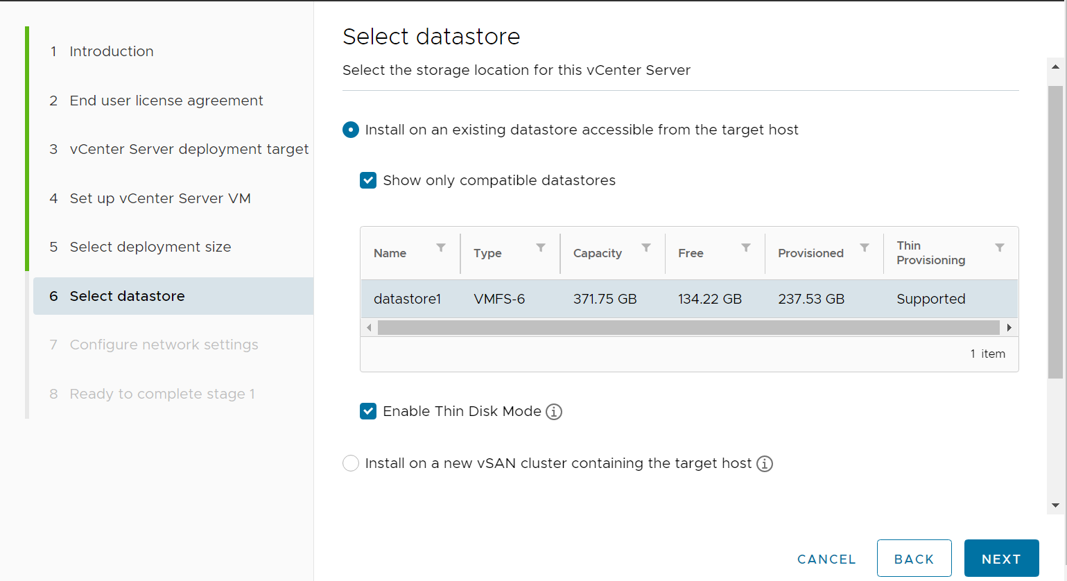
Task: Click step 7 Configure network settings
Action: click(x=154, y=345)
